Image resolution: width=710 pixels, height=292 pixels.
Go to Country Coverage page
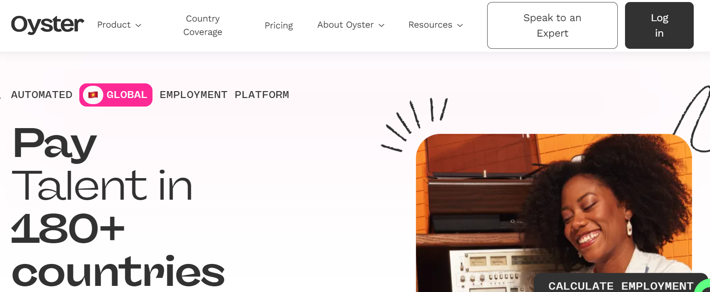203,25
